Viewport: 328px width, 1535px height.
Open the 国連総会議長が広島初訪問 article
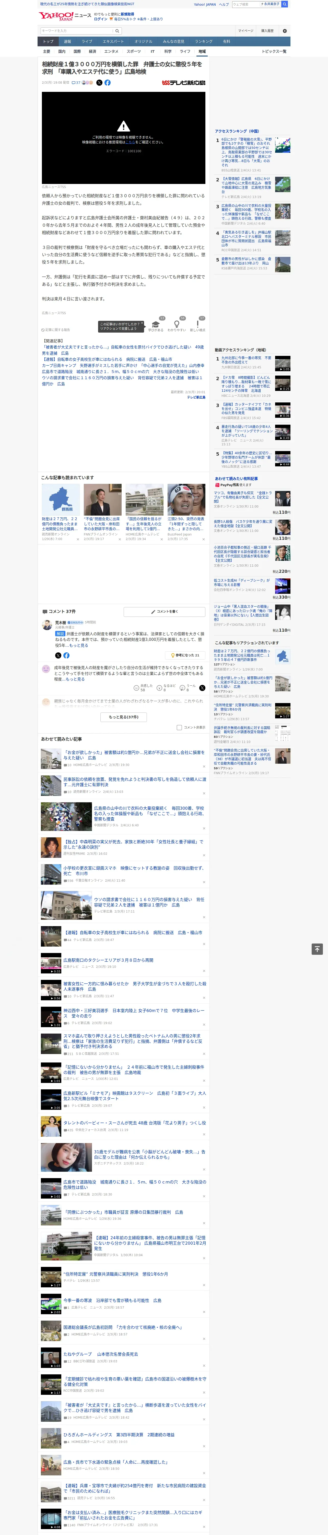(123, 1327)
